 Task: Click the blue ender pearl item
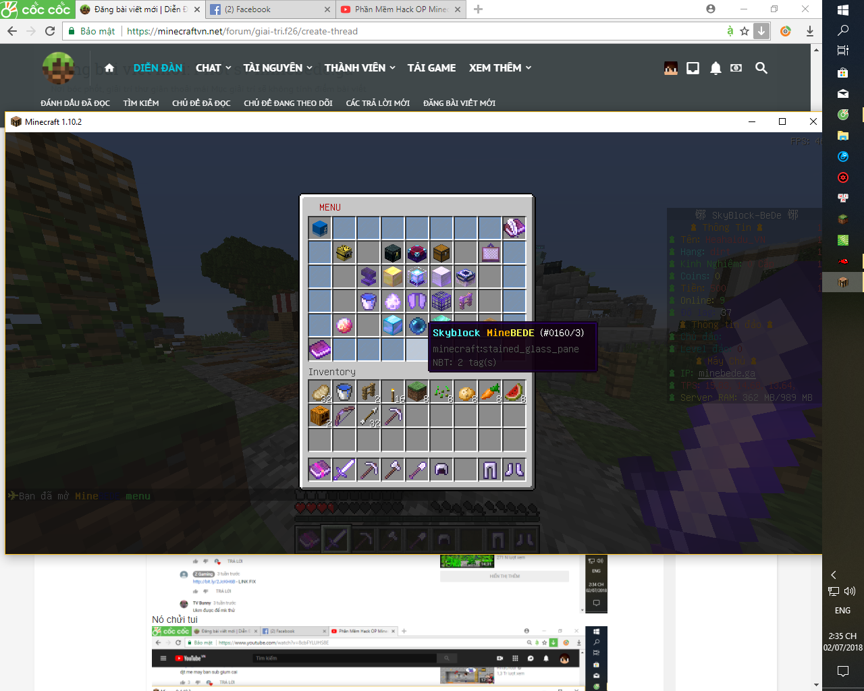point(417,325)
